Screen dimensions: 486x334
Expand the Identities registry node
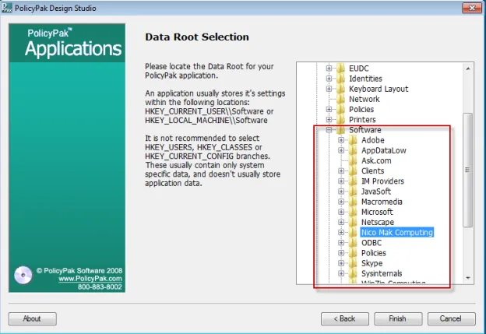coord(329,79)
